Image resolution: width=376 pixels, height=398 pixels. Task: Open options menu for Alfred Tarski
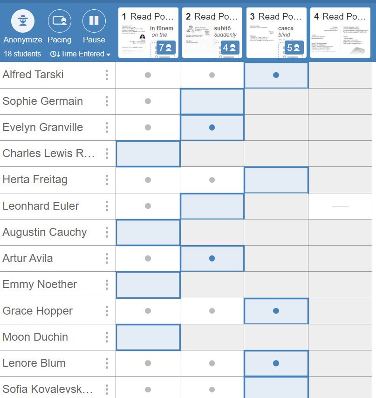pyautogui.click(x=107, y=75)
